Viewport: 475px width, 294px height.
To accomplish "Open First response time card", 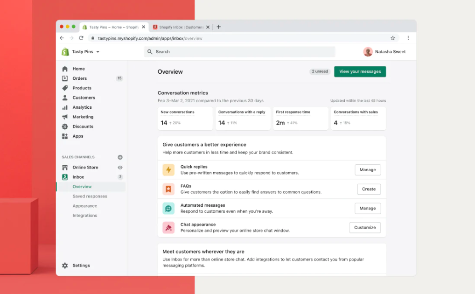I will (300, 119).
